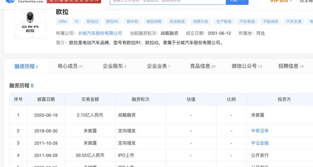The image size is (313, 167).
Task: Click the 披露日期 column header
Action: pyautogui.click(x=46, y=99)
